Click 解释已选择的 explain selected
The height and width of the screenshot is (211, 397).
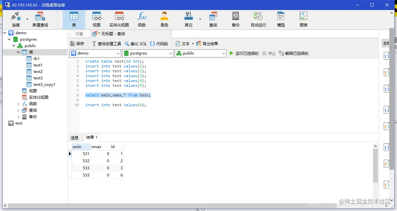pyautogui.click(x=294, y=53)
